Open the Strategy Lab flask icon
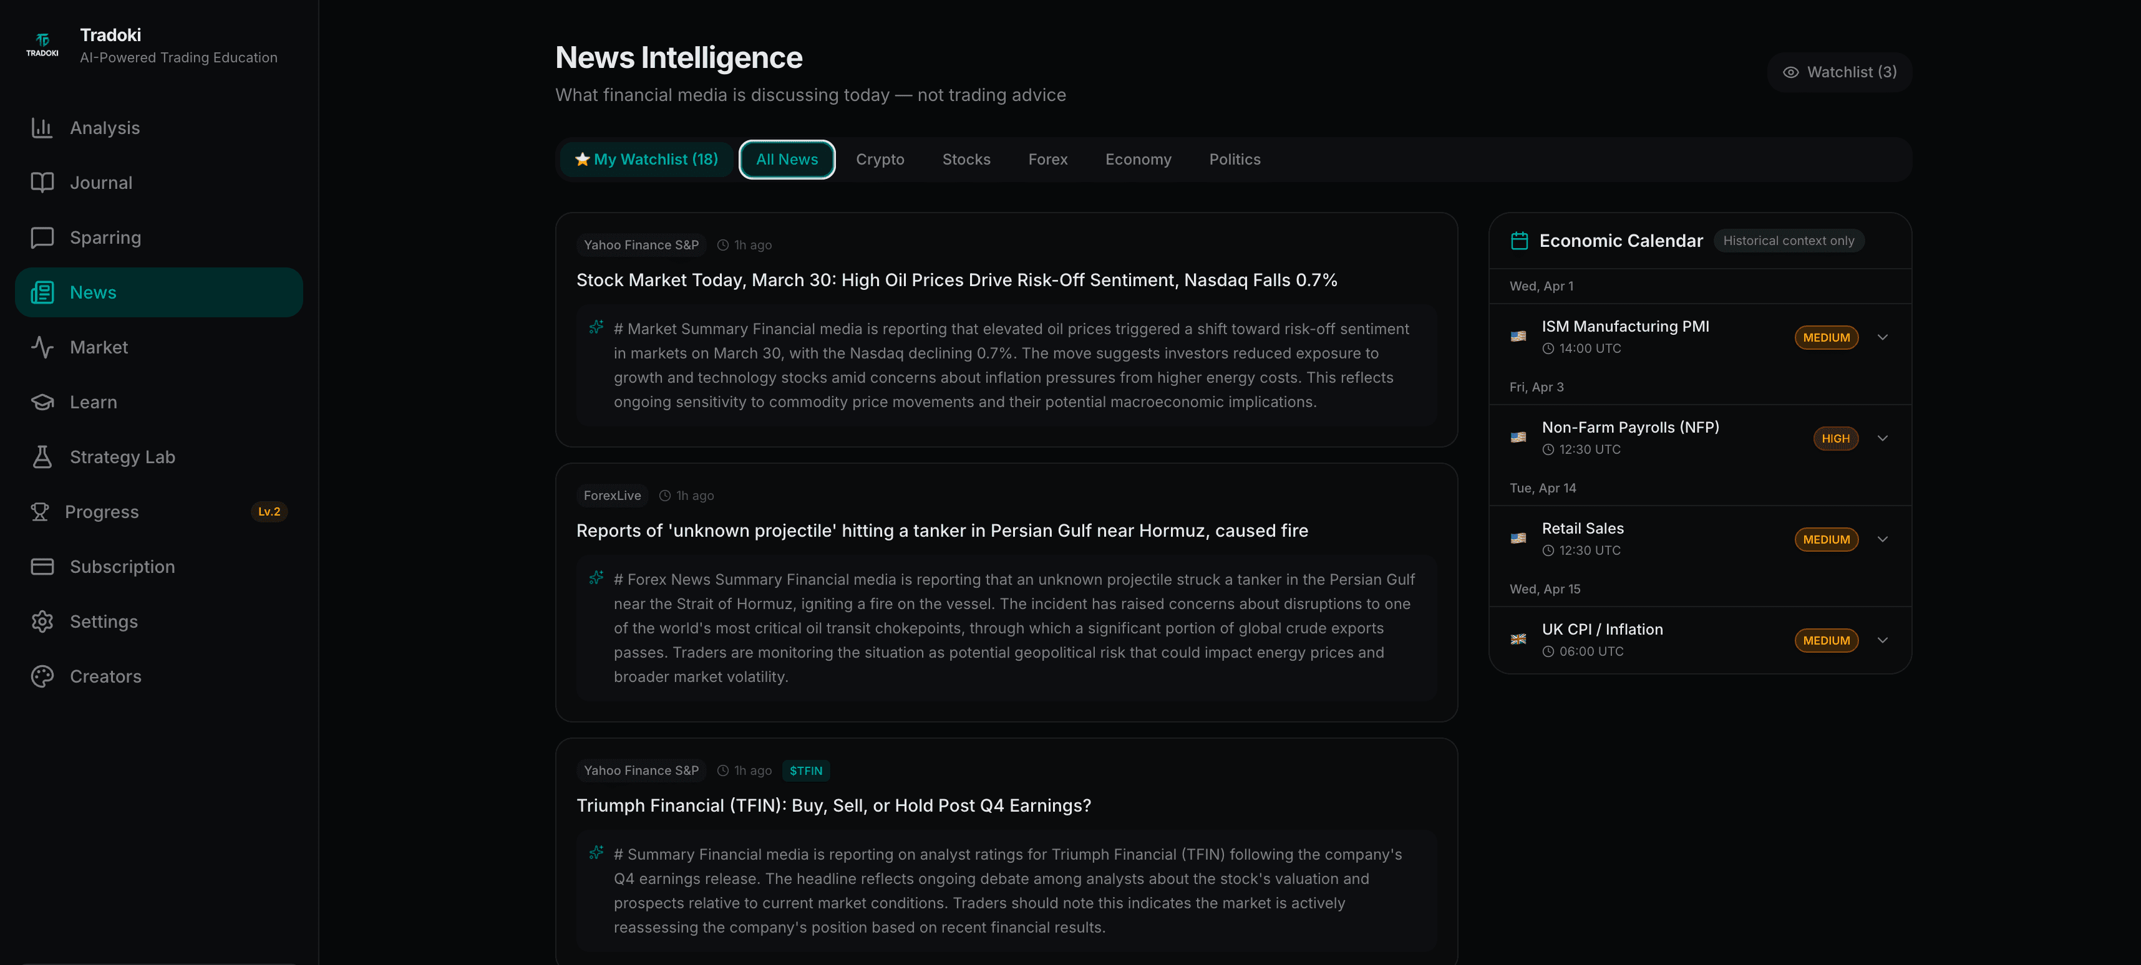Viewport: 2141px width, 965px height. (x=43, y=457)
